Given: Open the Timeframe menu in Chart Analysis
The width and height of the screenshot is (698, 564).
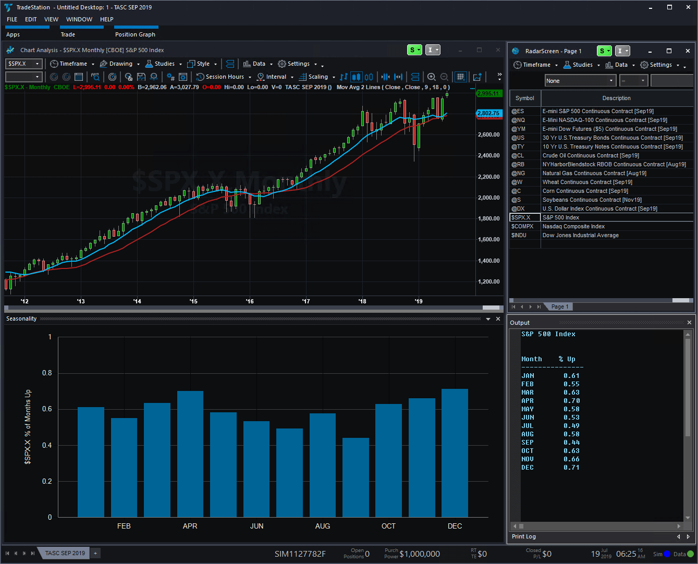Looking at the screenshot, I should pos(72,64).
